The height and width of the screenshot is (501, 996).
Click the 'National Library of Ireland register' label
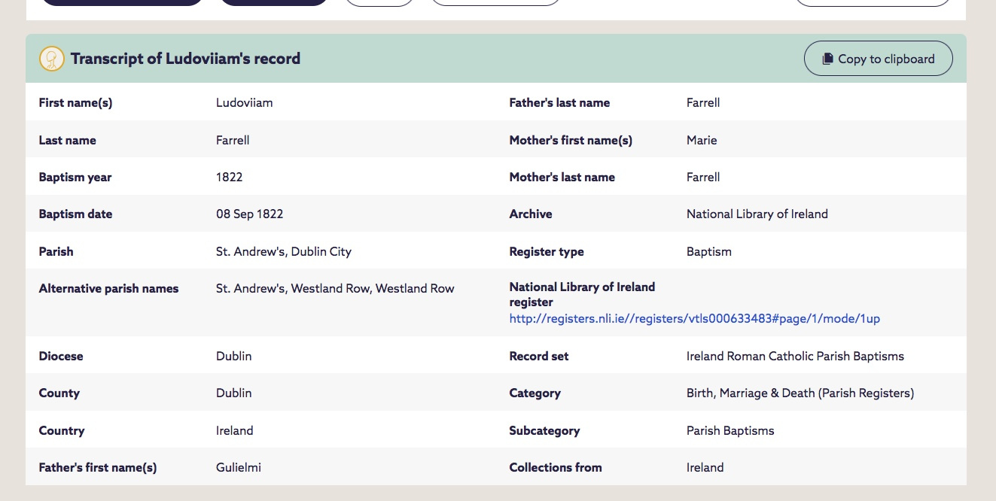[582, 294]
